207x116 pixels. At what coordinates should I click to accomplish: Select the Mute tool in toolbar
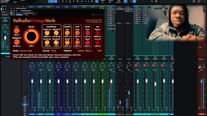click(x=70, y=1)
